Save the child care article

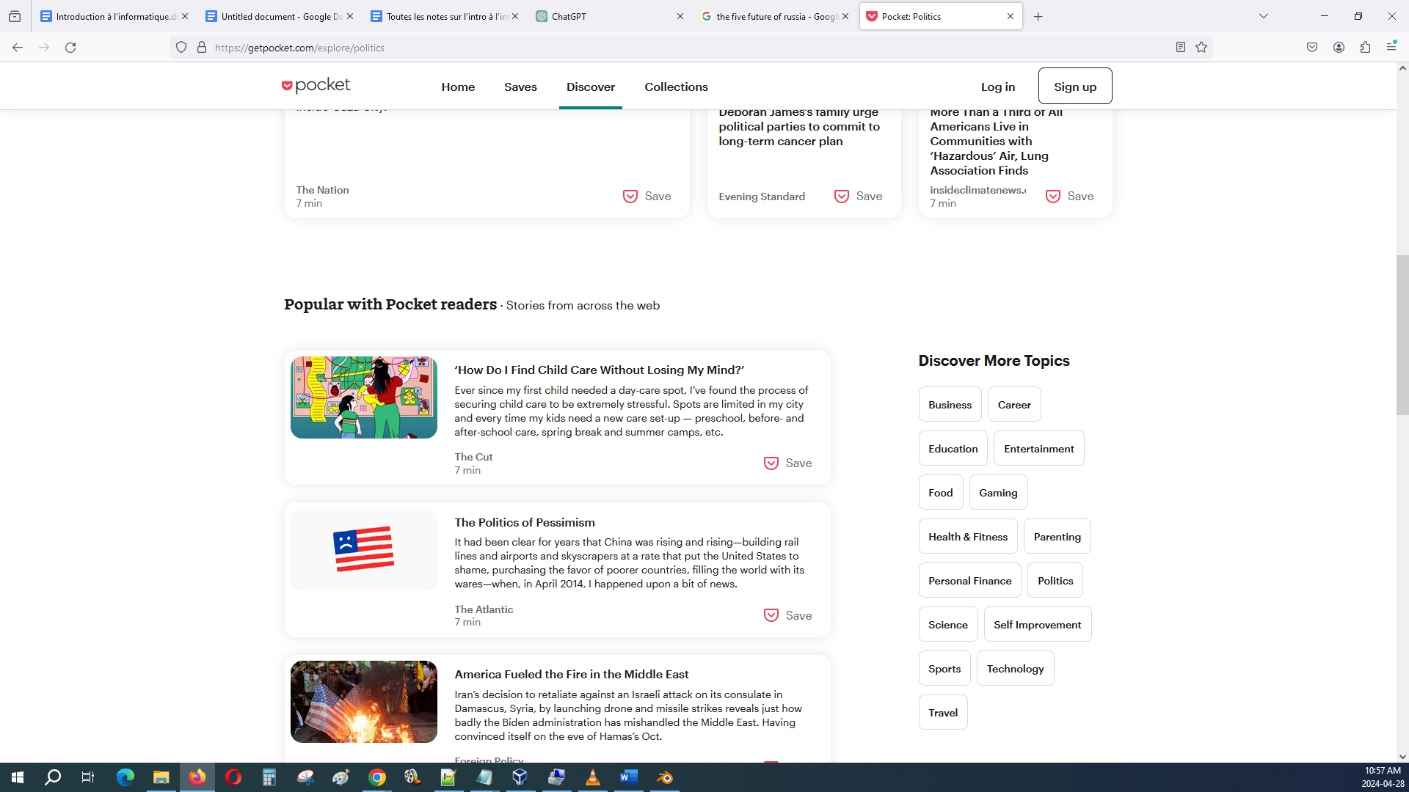click(x=787, y=463)
